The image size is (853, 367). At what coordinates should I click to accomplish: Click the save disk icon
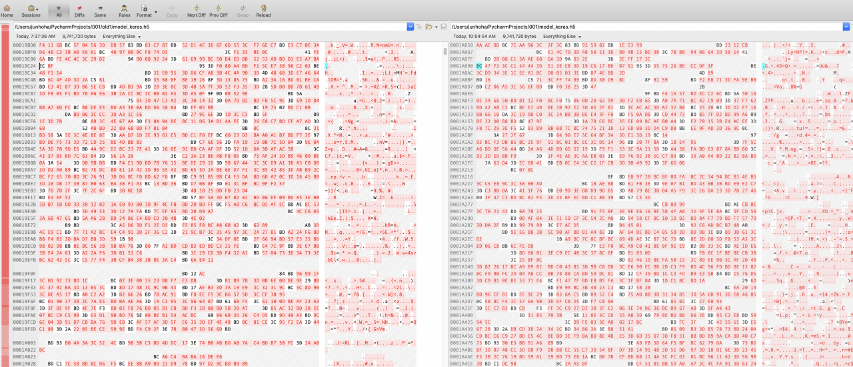(x=444, y=27)
